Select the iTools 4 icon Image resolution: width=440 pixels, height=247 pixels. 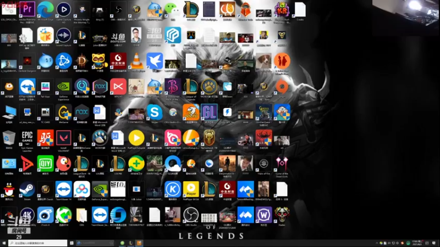pos(46,215)
